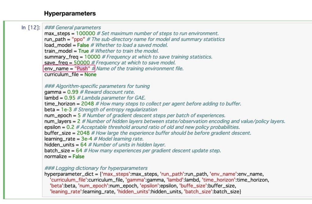Click the epsilon value 0.2
This screenshot has height=204, width=312.
click(x=70, y=127)
